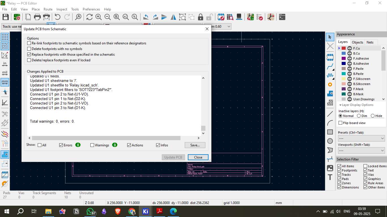Click the Find magnifier icon

[78, 17]
